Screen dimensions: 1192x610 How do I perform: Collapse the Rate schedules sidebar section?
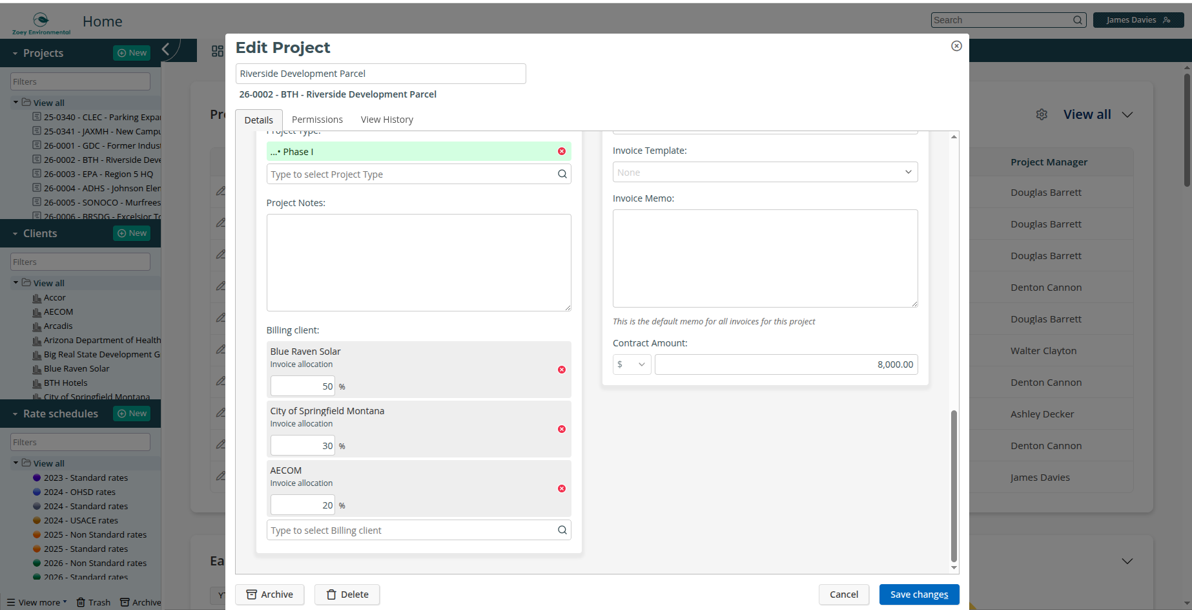15,414
